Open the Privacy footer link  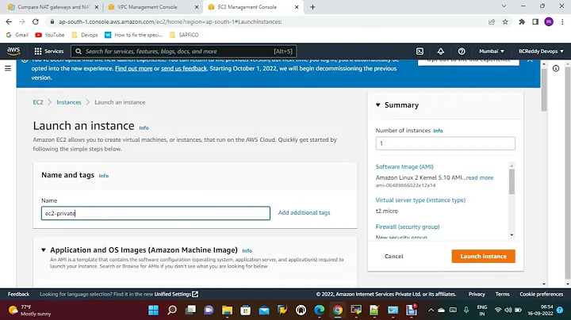point(477,294)
